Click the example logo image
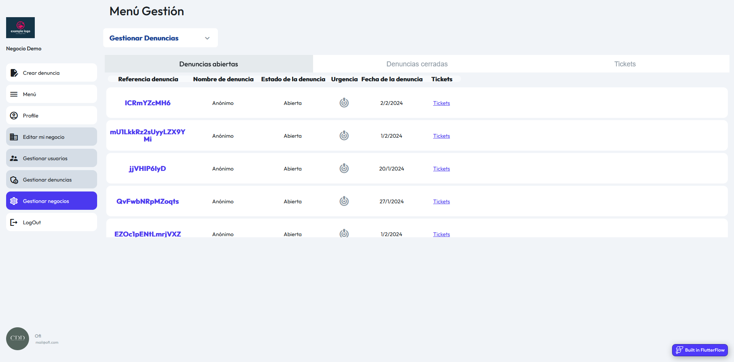This screenshot has width=734, height=362. pyautogui.click(x=20, y=27)
